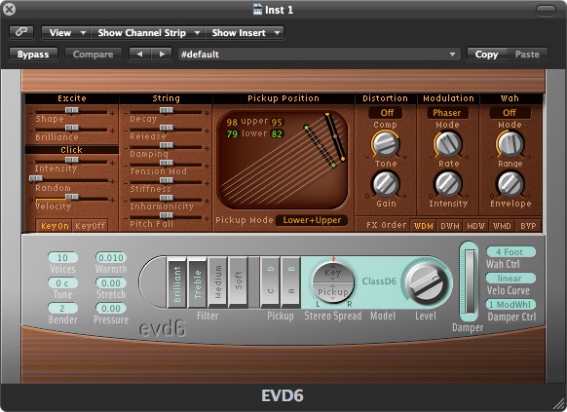Click the Copy button
Viewport: 567px width, 412px height.
(487, 55)
